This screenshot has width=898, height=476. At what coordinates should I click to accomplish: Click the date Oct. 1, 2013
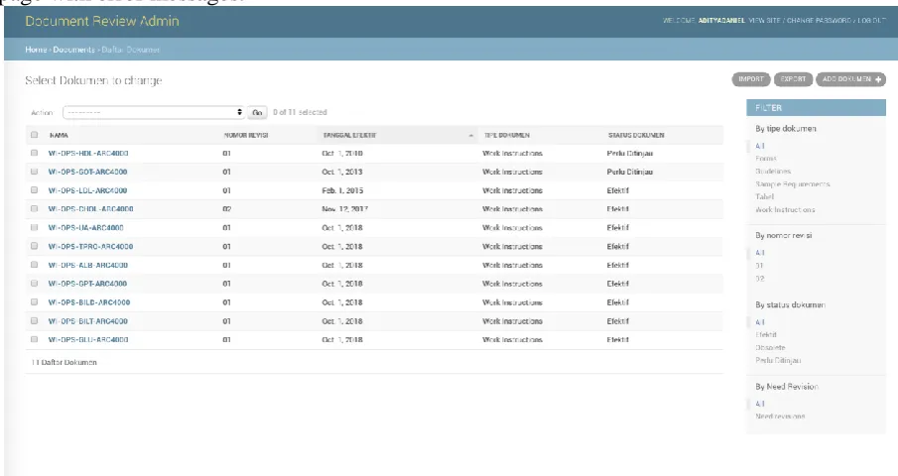click(342, 172)
